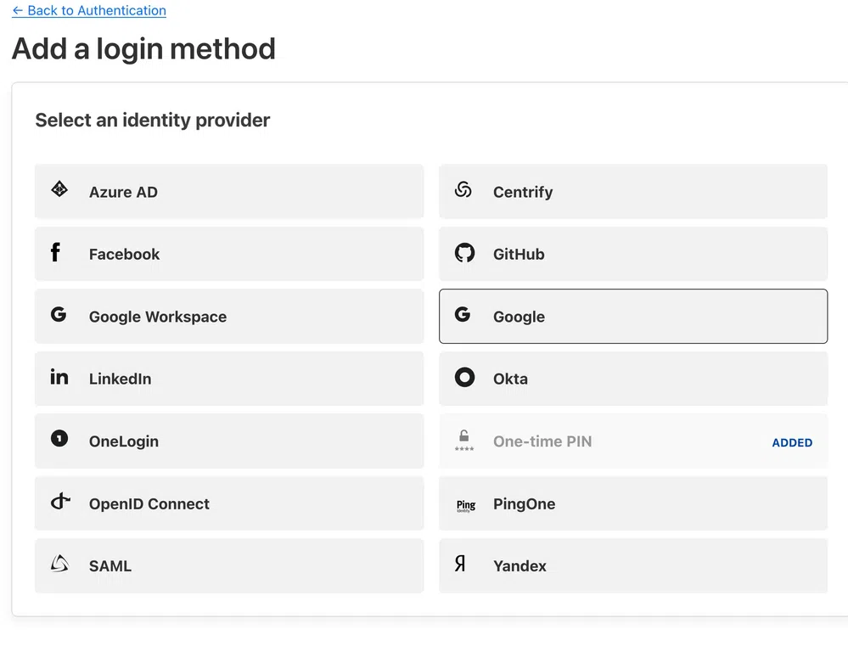Go back to Authentication page
The height and width of the screenshot is (652, 848).
click(89, 10)
